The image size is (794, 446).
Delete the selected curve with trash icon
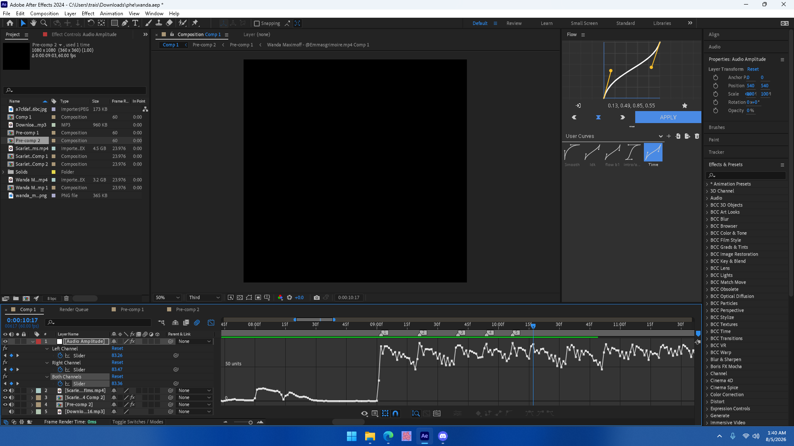[697, 136]
